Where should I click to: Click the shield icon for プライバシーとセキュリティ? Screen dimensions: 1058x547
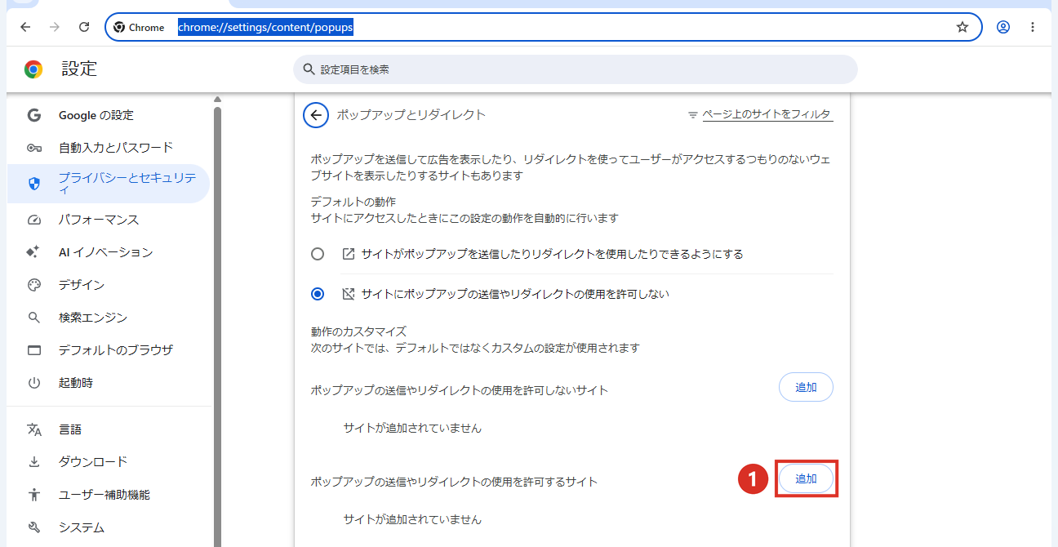coord(33,184)
